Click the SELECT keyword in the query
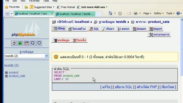Viewport: 183px width, 103px height. click(x=59, y=72)
